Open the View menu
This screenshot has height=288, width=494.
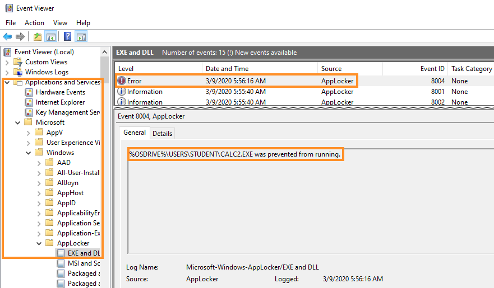point(60,23)
